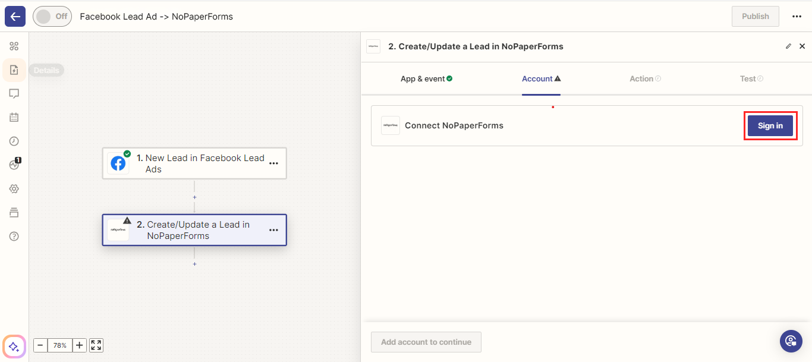Image resolution: width=812 pixels, height=362 pixels.
Task: Switch to the Account tab
Action: coord(541,78)
